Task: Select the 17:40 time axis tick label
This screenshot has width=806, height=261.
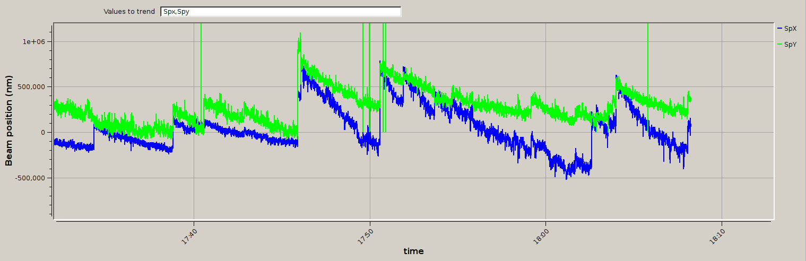Action: point(189,234)
